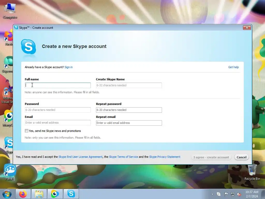Select the ManyCam desktop shortcut
Viewport: 265px width, 199px height.
click(x=8, y=118)
